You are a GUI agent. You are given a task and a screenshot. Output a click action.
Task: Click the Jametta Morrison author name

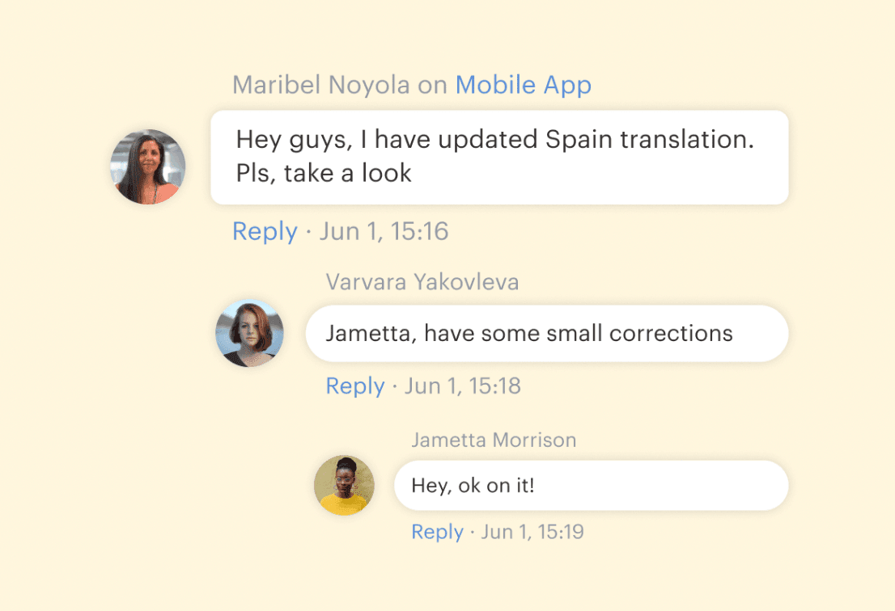494,440
